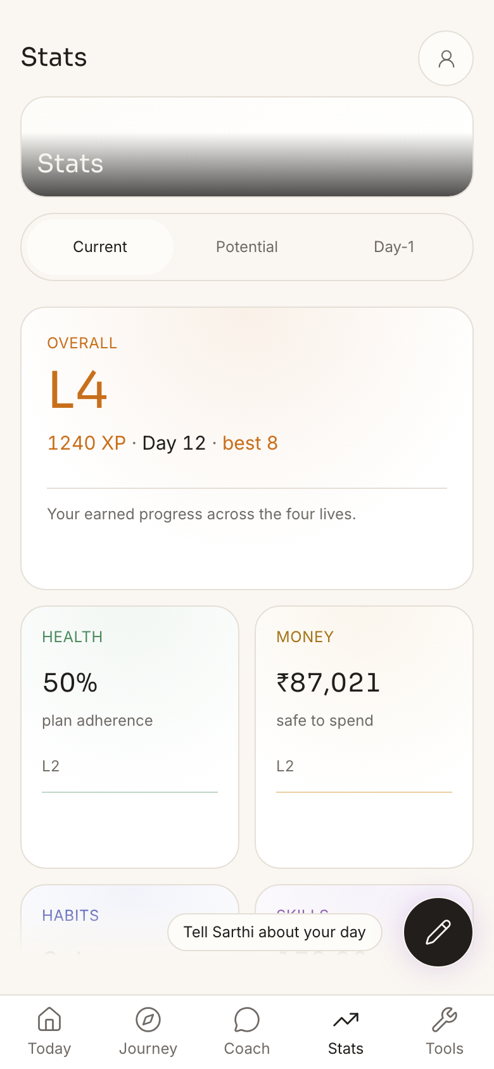Open the Overall L4 level card
The height and width of the screenshot is (1069, 494).
(247, 448)
